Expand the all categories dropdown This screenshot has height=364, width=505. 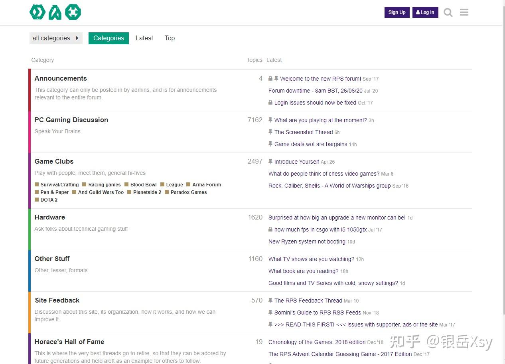click(x=56, y=38)
